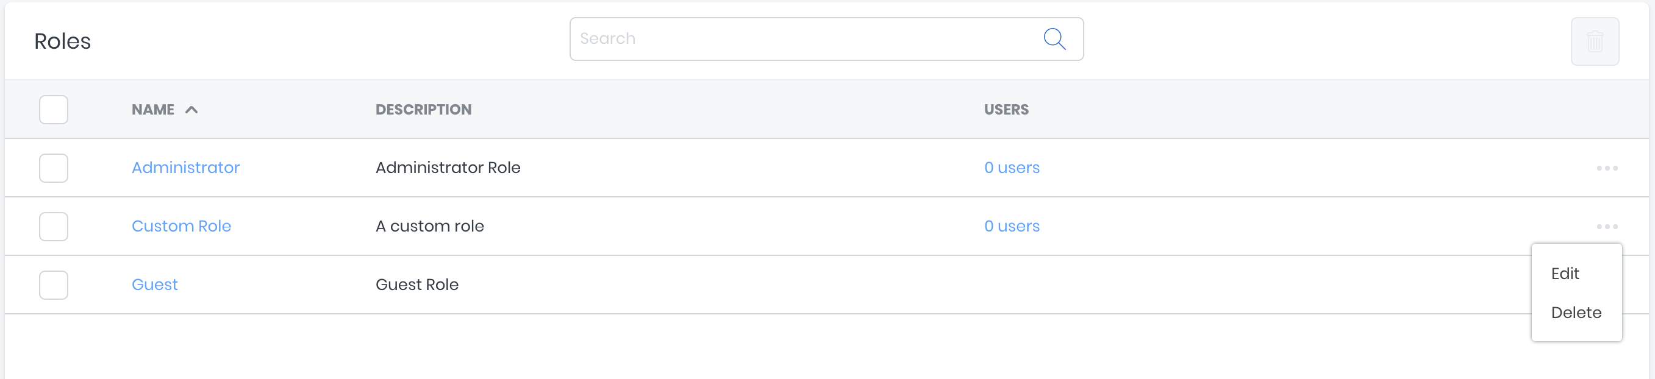This screenshot has width=1655, height=379.
Task: View Administrator's 0 users link
Action: 1011,168
